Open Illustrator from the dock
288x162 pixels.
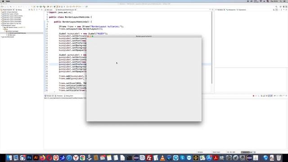(x=36, y=158)
